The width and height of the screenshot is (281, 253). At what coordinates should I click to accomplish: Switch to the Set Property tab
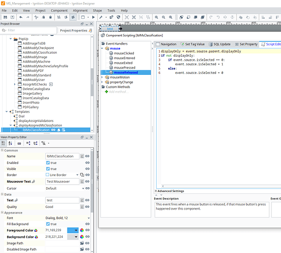[247, 44]
